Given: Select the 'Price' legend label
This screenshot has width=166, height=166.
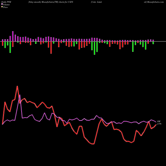Looking at the screenshot, I should pyautogui.click(x=5, y=7).
